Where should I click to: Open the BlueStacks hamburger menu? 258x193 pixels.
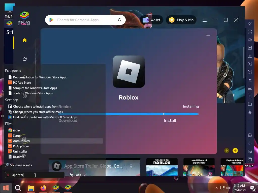[205, 20]
